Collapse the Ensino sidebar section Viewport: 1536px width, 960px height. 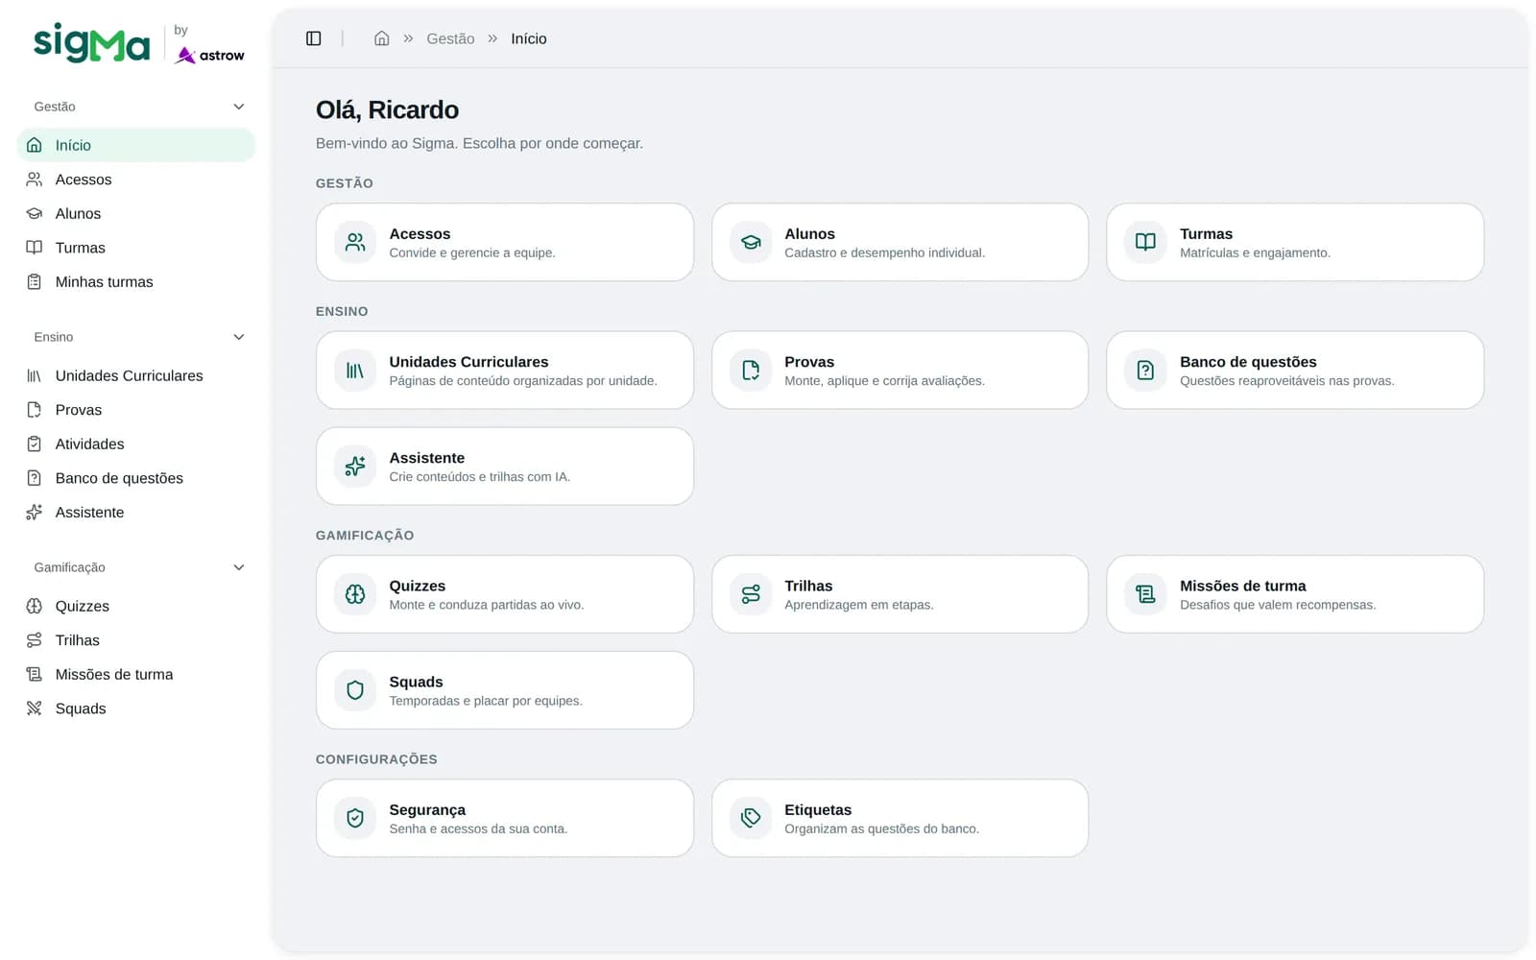point(239,337)
